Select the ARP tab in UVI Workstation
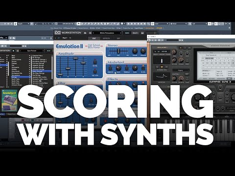This screenshot has width=235, height=176. (x=118, y=39)
